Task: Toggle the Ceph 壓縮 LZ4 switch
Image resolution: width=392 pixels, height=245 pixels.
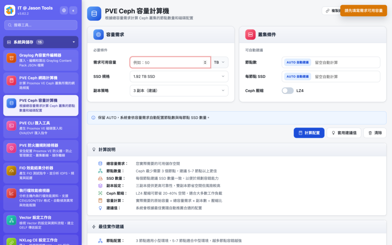Action: click(x=287, y=90)
